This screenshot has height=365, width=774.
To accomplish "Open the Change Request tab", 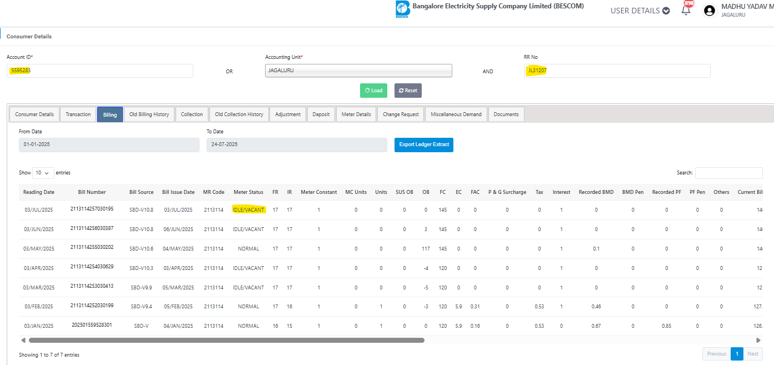I will tap(401, 114).
